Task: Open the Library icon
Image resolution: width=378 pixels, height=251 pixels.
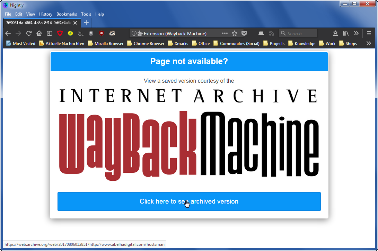Action: (x=346, y=33)
